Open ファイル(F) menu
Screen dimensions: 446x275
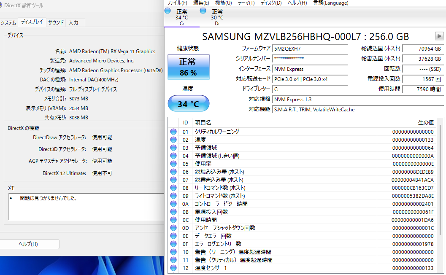[177, 3]
